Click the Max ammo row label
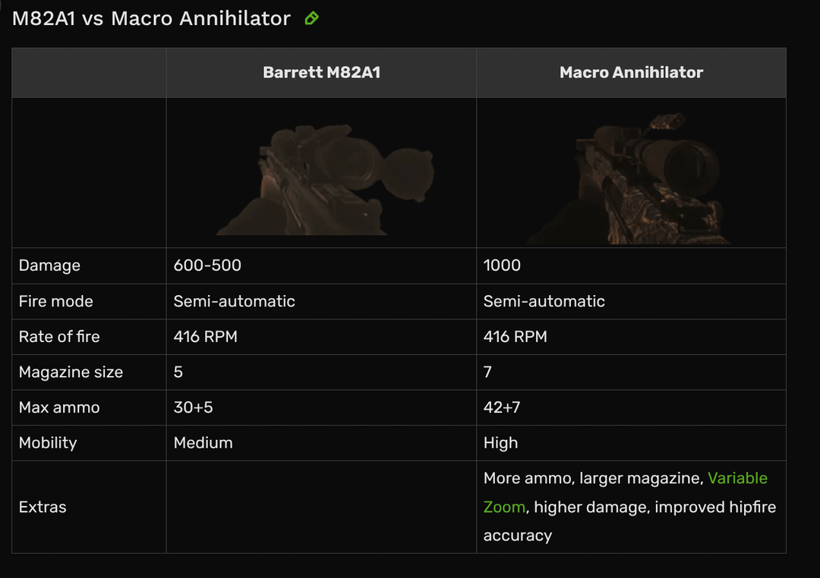 (x=59, y=407)
